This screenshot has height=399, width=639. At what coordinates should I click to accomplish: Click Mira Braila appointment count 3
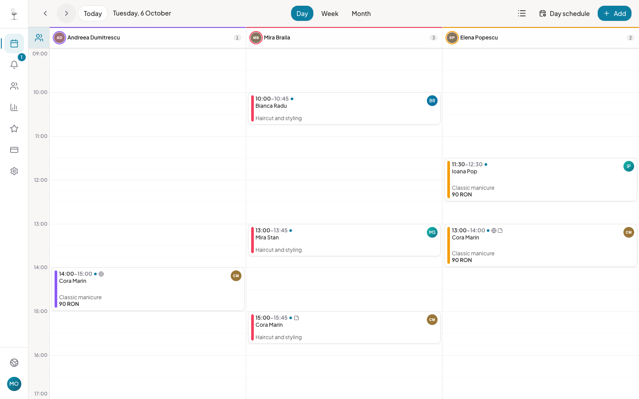click(434, 38)
